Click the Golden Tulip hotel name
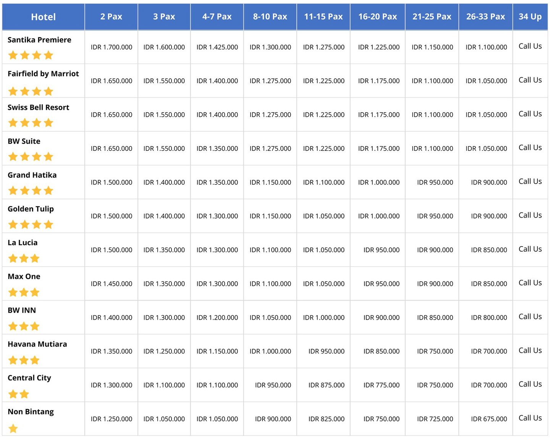 pos(31,209)
